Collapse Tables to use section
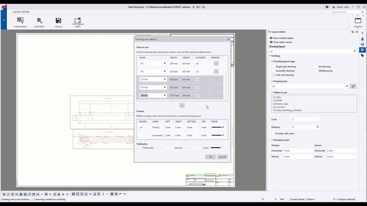Screen dimensions: 367x206 pyautogui.click(x=272, y=93)
